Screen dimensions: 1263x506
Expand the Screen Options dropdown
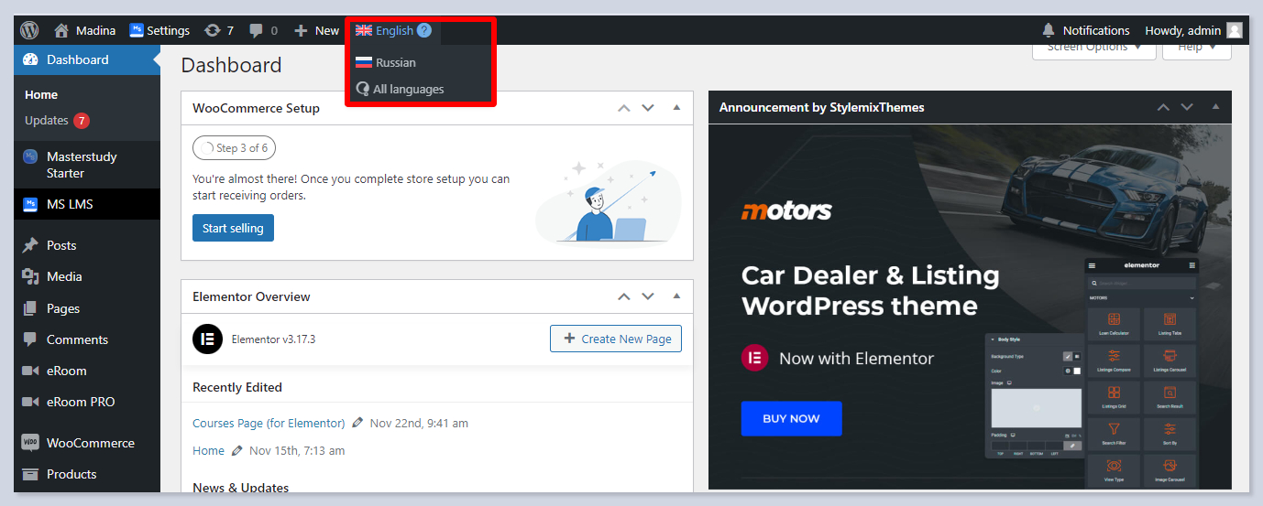pos(1093,48)
